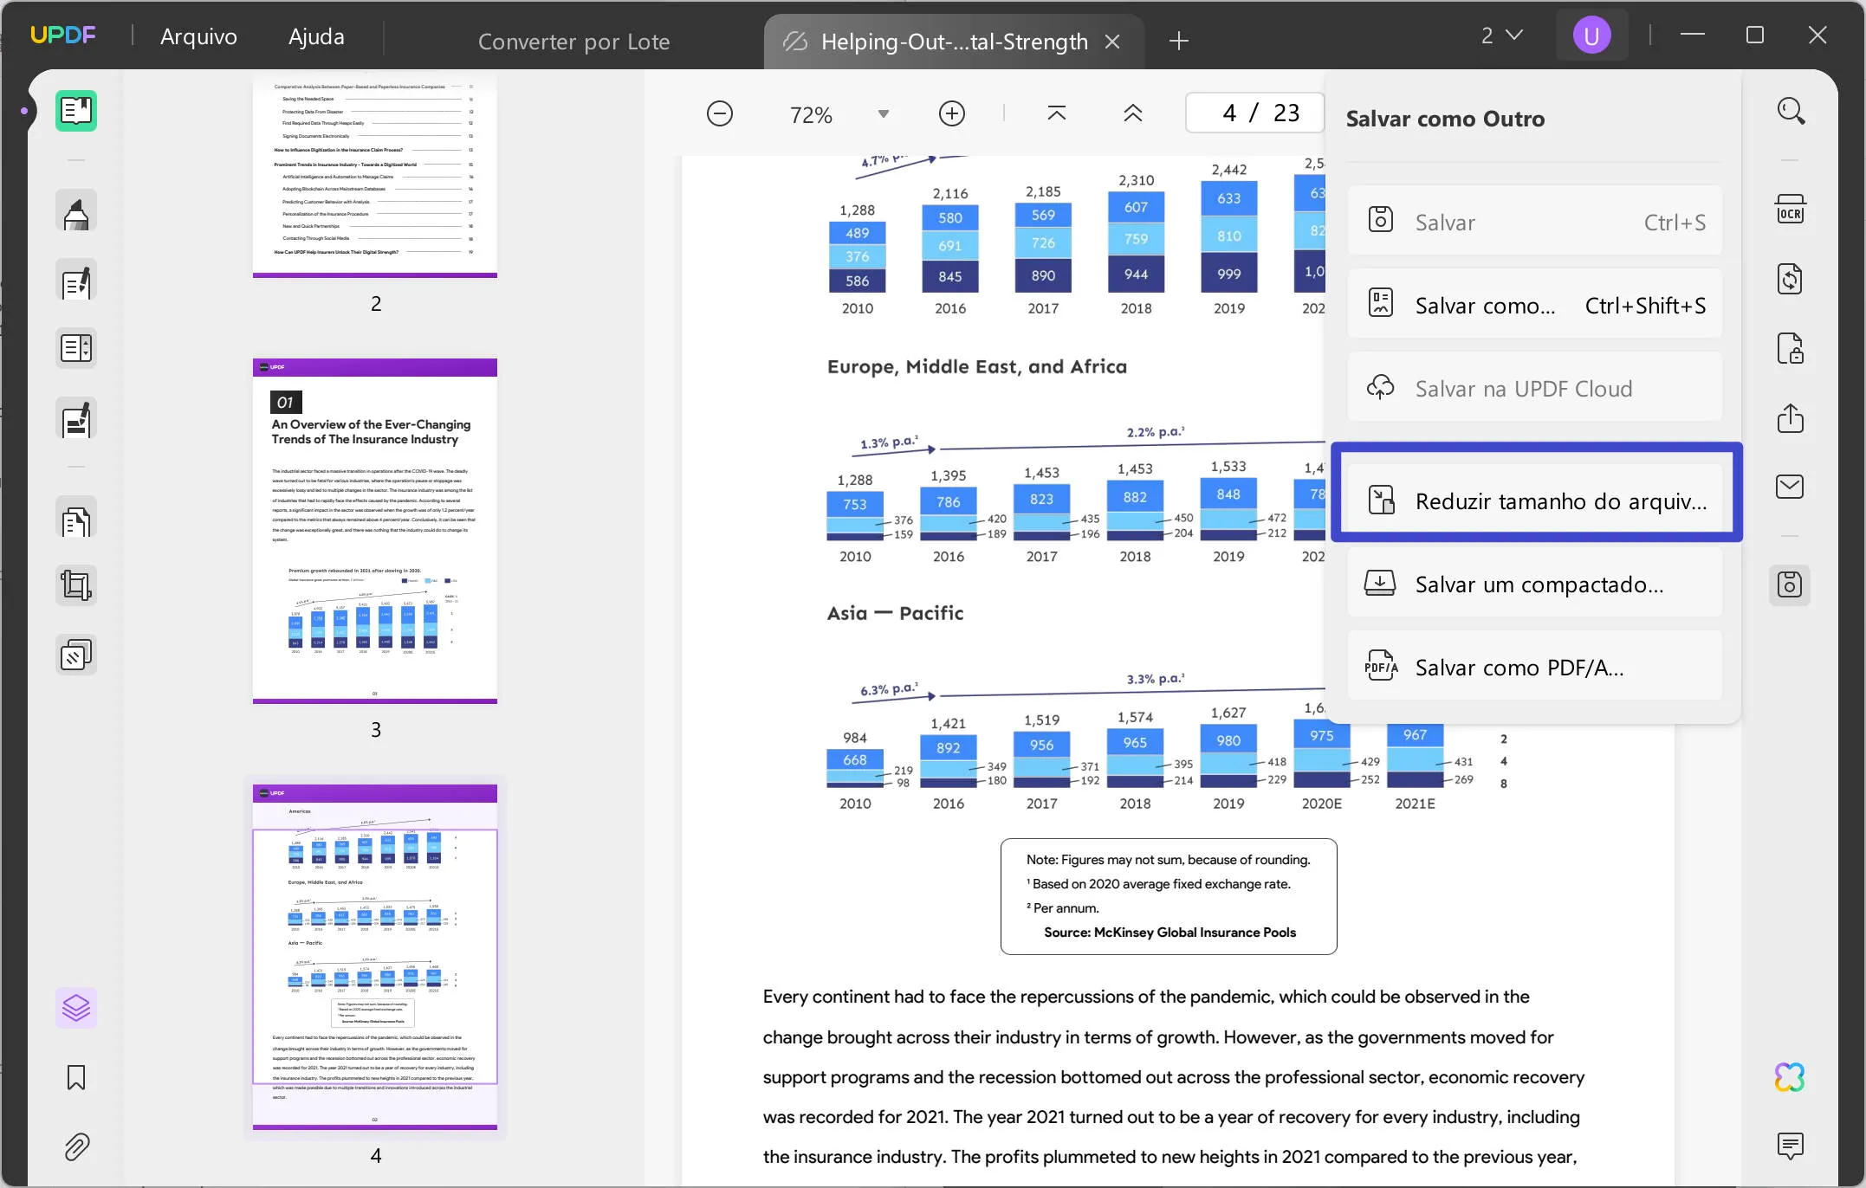
Task: Select page 3 thumbnail
Action: point(375,530)
